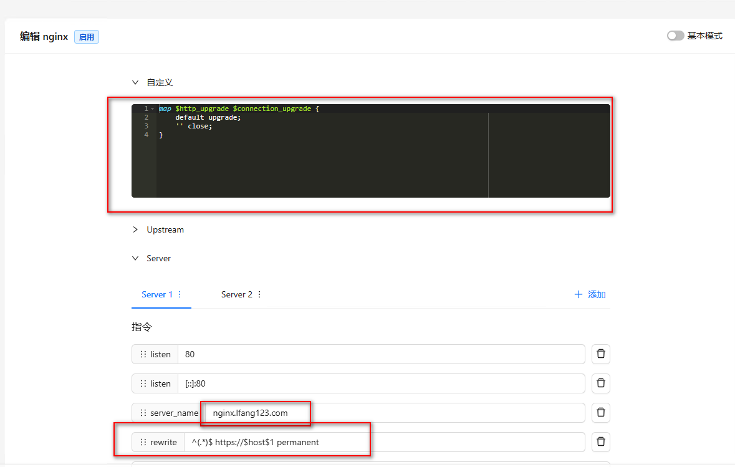Screen dimensions: 735x467
Task: Switch to the Server 2 tab
Action: [236, 294]
